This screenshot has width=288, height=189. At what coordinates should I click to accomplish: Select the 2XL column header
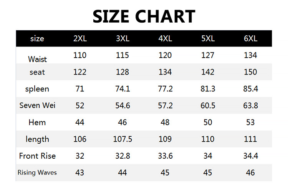point(80,38)
